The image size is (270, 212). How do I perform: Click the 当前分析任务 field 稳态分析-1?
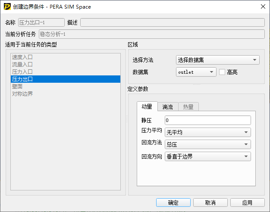[x=152, y=34]
